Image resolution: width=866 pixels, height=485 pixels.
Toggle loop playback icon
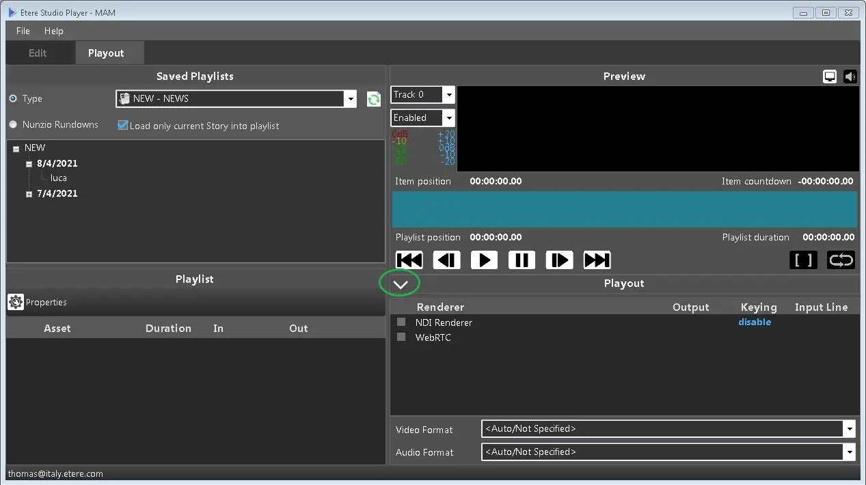(841, 260)
